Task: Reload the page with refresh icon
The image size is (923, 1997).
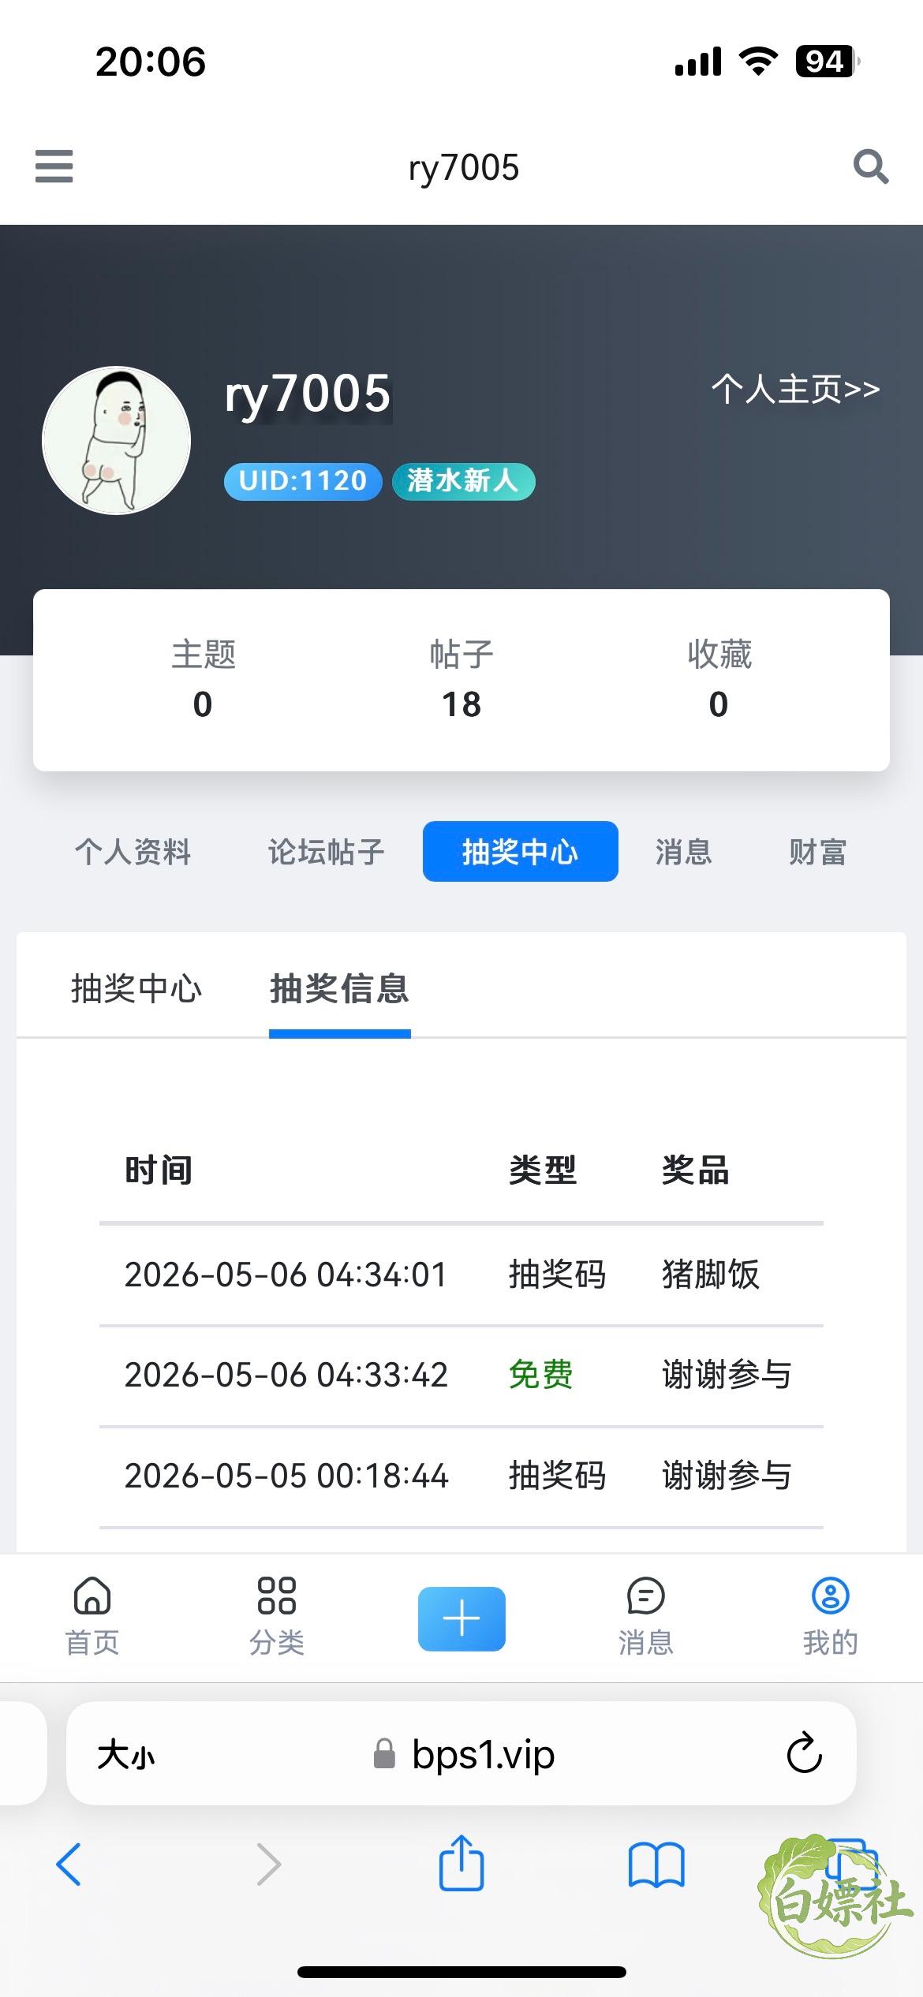Action: [805, 1754]
